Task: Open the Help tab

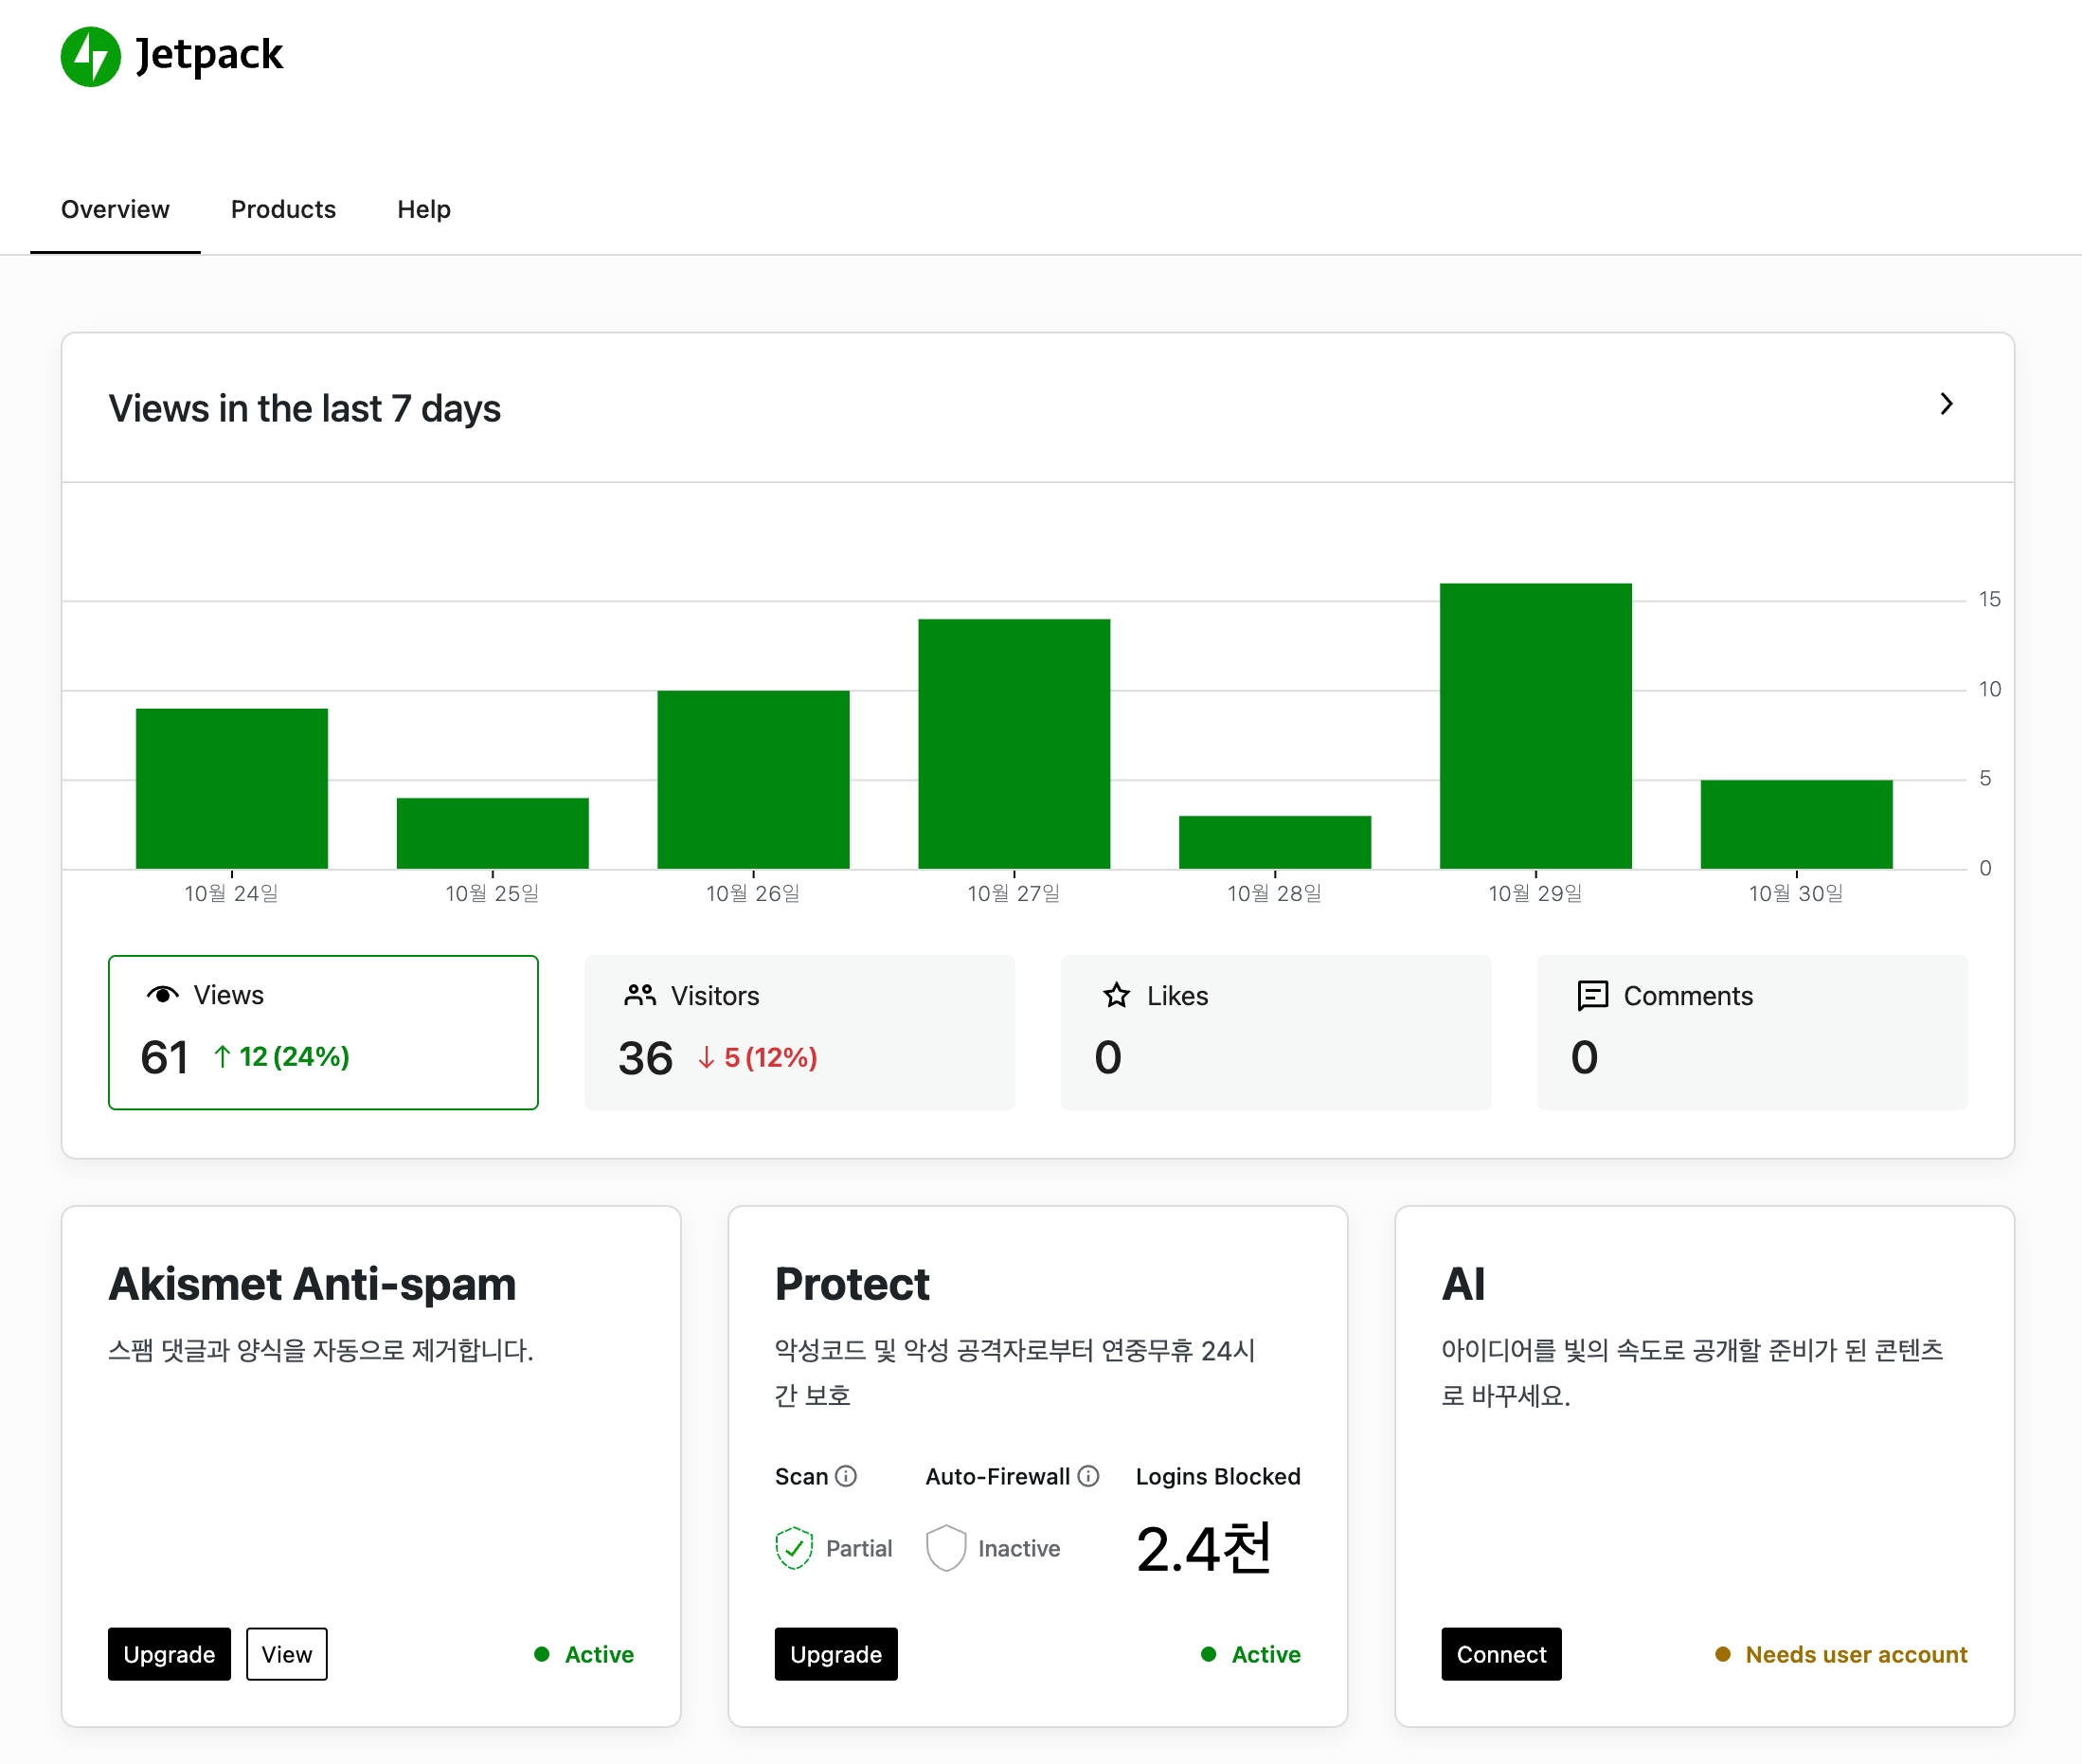Action: [424, 209]
